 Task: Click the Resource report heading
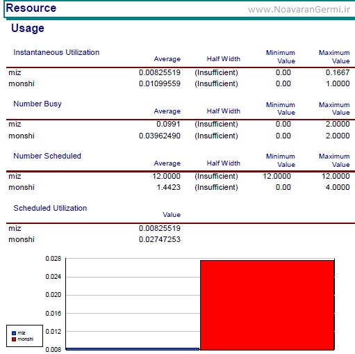(x=31, y=8)
